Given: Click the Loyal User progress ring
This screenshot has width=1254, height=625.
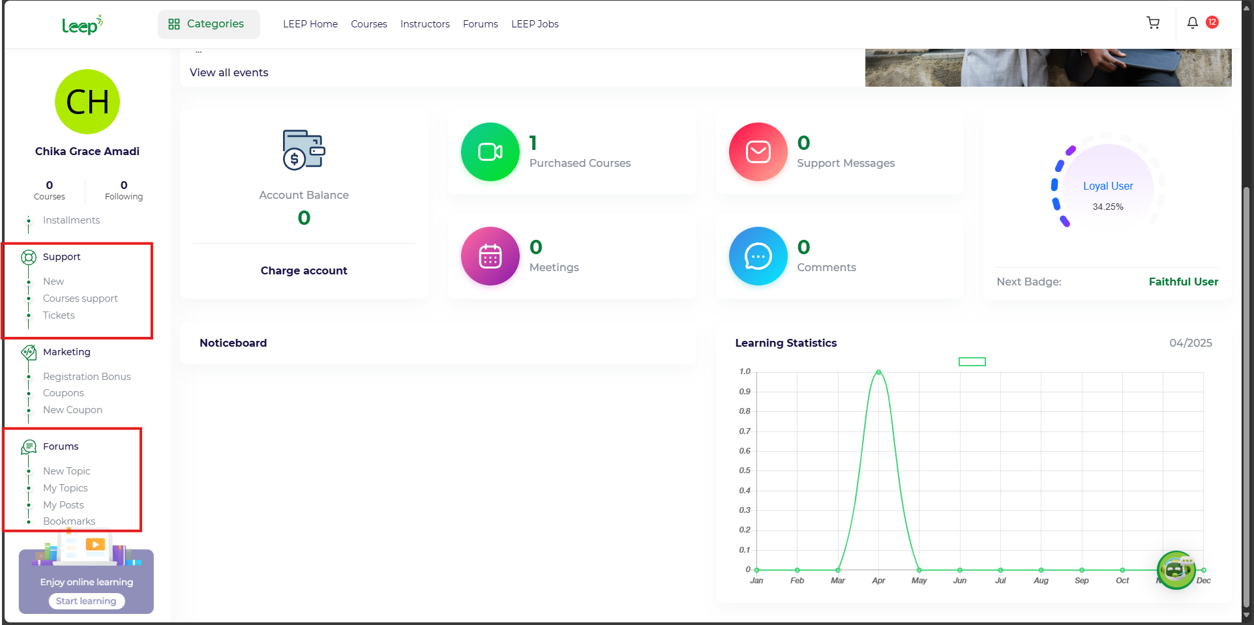Looking at the screenshot, I should pyautogui.click(x=1107, y=189).
